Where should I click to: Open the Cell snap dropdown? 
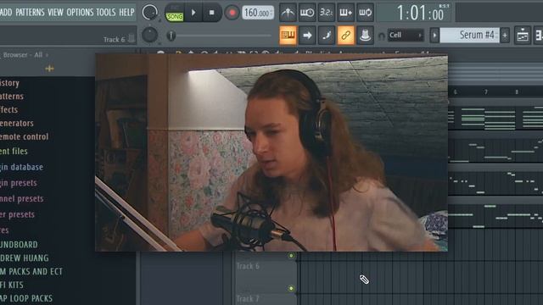click(406, 36)
